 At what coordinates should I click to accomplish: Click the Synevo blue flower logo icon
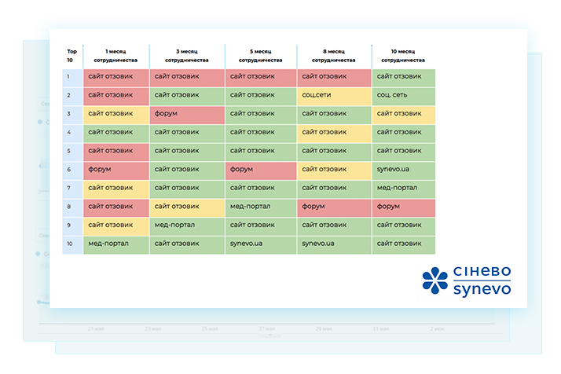[x=435, y=280]
